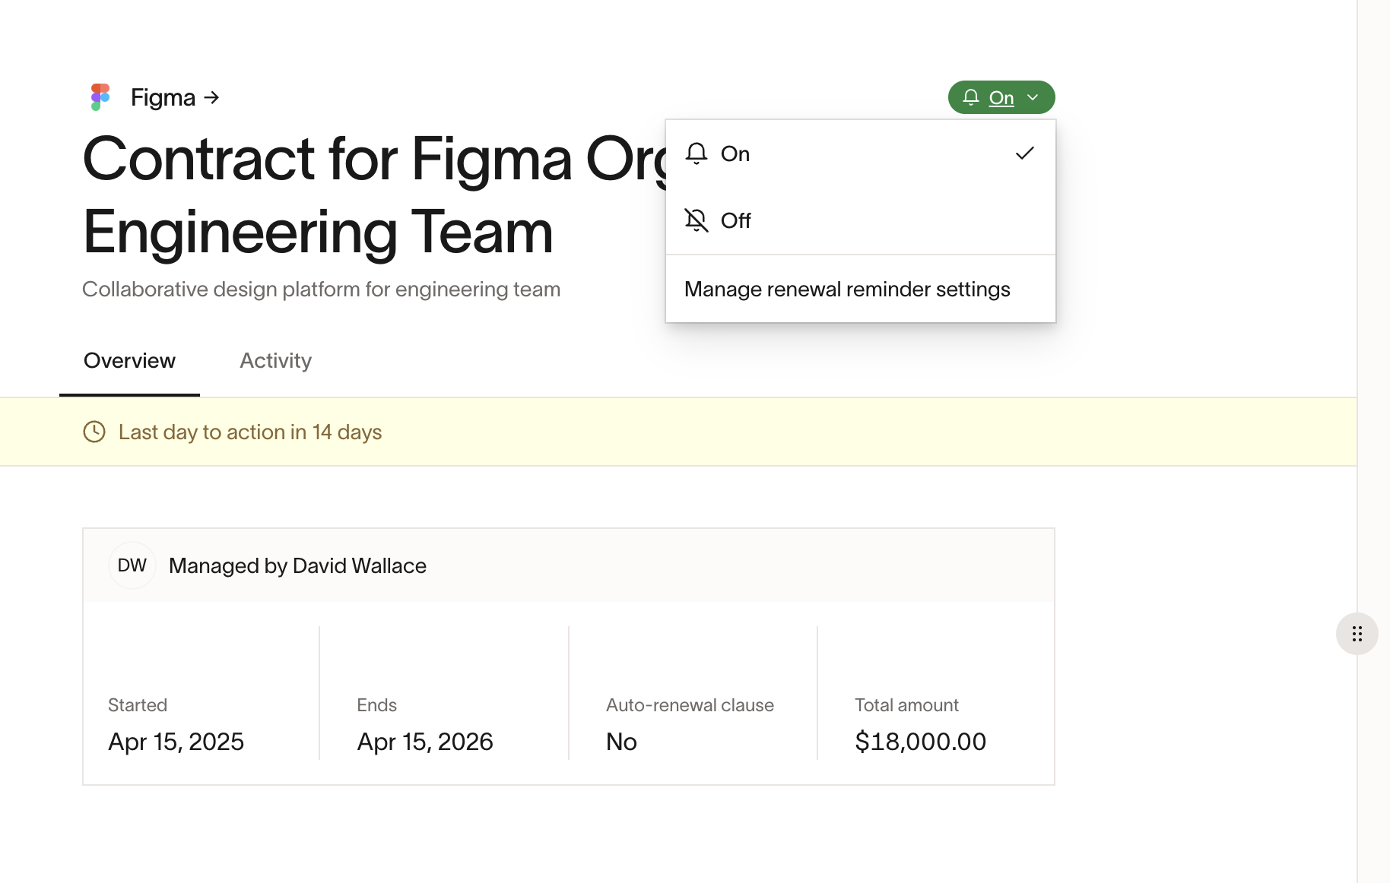Click 'Collaborative design platform for engineering team'
Image resolution: width=1390 pixels, height=883 pixels.
(321, 290)
